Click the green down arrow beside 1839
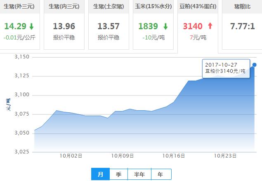The width and height of the screenshot is (262, 181). 165,26
